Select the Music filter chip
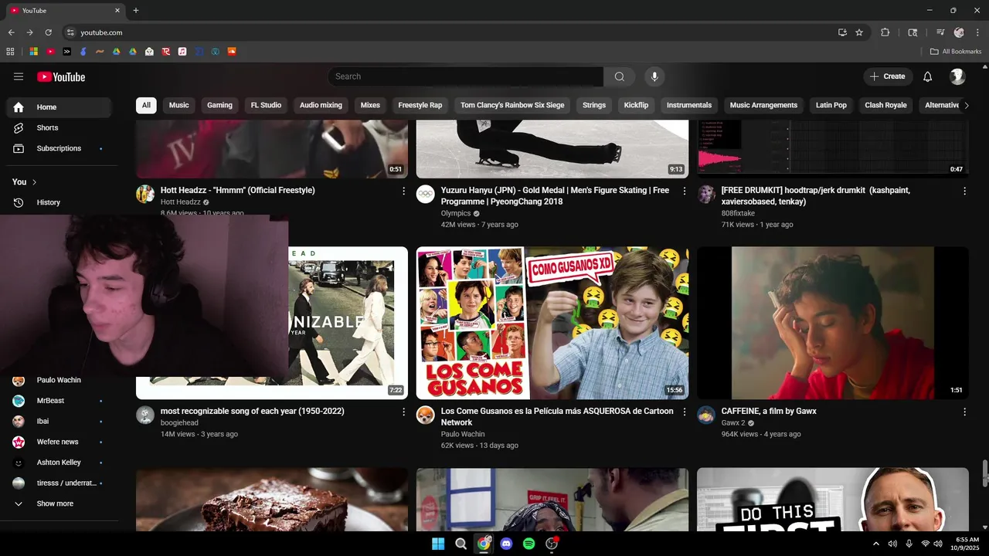The image size is (989, 556). tap(178, 105)
